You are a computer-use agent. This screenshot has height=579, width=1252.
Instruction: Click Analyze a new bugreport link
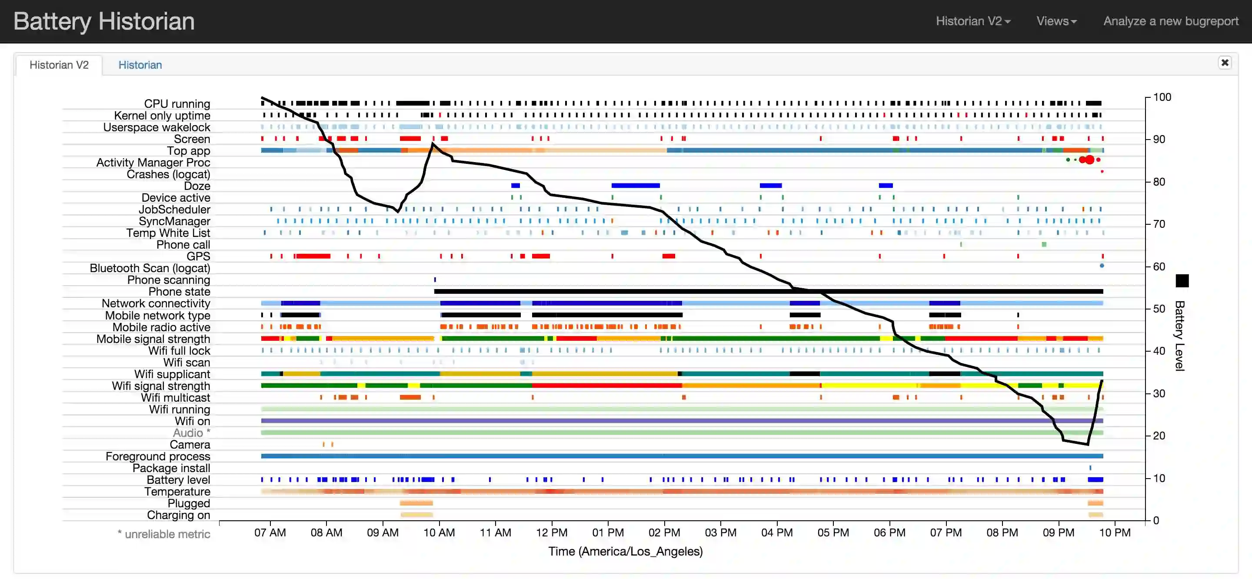coord(1170,21)
